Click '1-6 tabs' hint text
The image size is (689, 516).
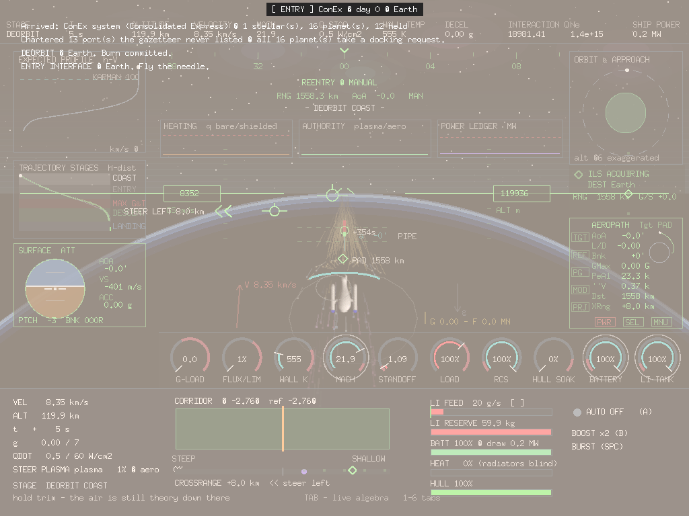coord(421,498)
